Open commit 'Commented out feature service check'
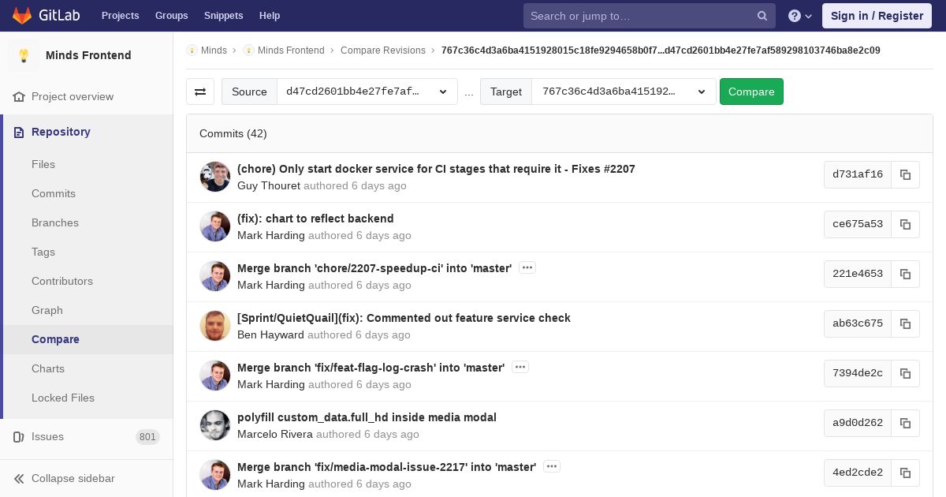Viewport: 946px width, 497px height. (404, 318)
